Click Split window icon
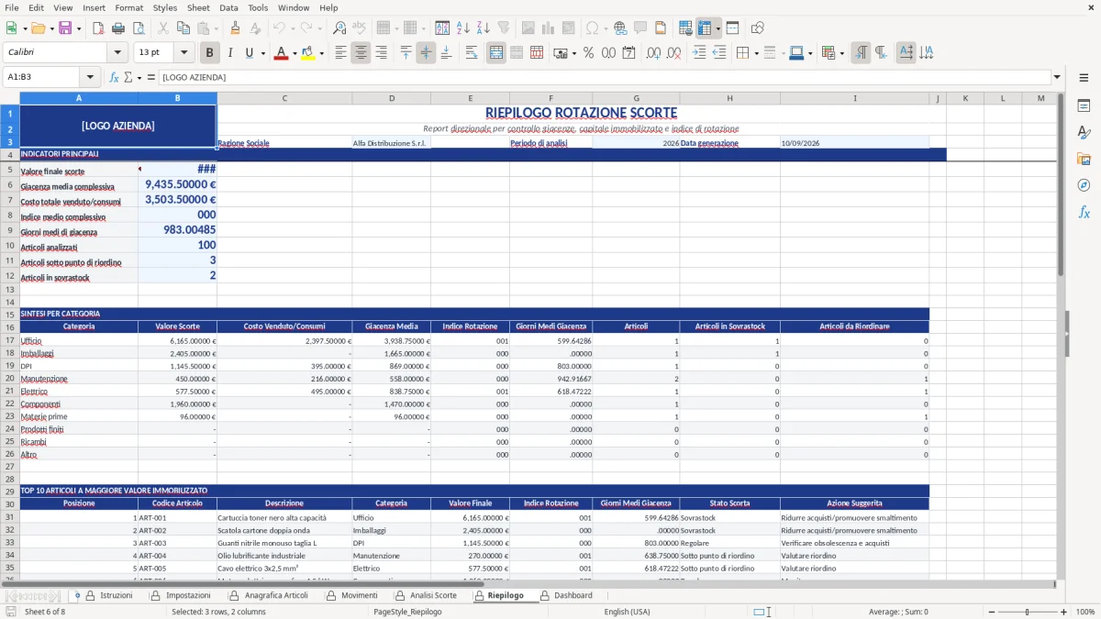Screen dimensions: 1101x619 pos(732,28)
